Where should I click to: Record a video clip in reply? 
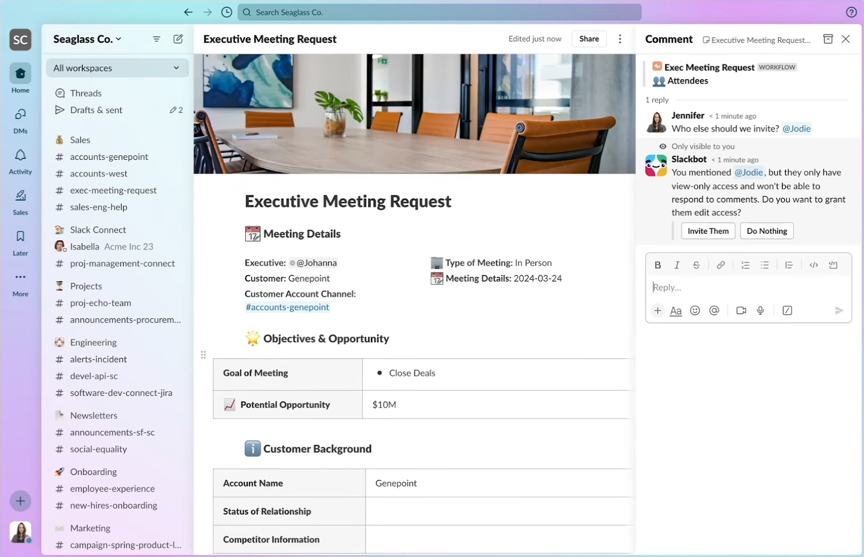pos(741,310)
